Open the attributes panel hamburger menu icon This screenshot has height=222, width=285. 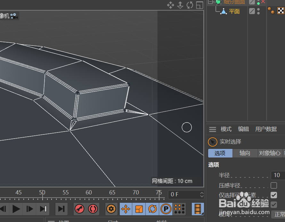pos(212,129)
